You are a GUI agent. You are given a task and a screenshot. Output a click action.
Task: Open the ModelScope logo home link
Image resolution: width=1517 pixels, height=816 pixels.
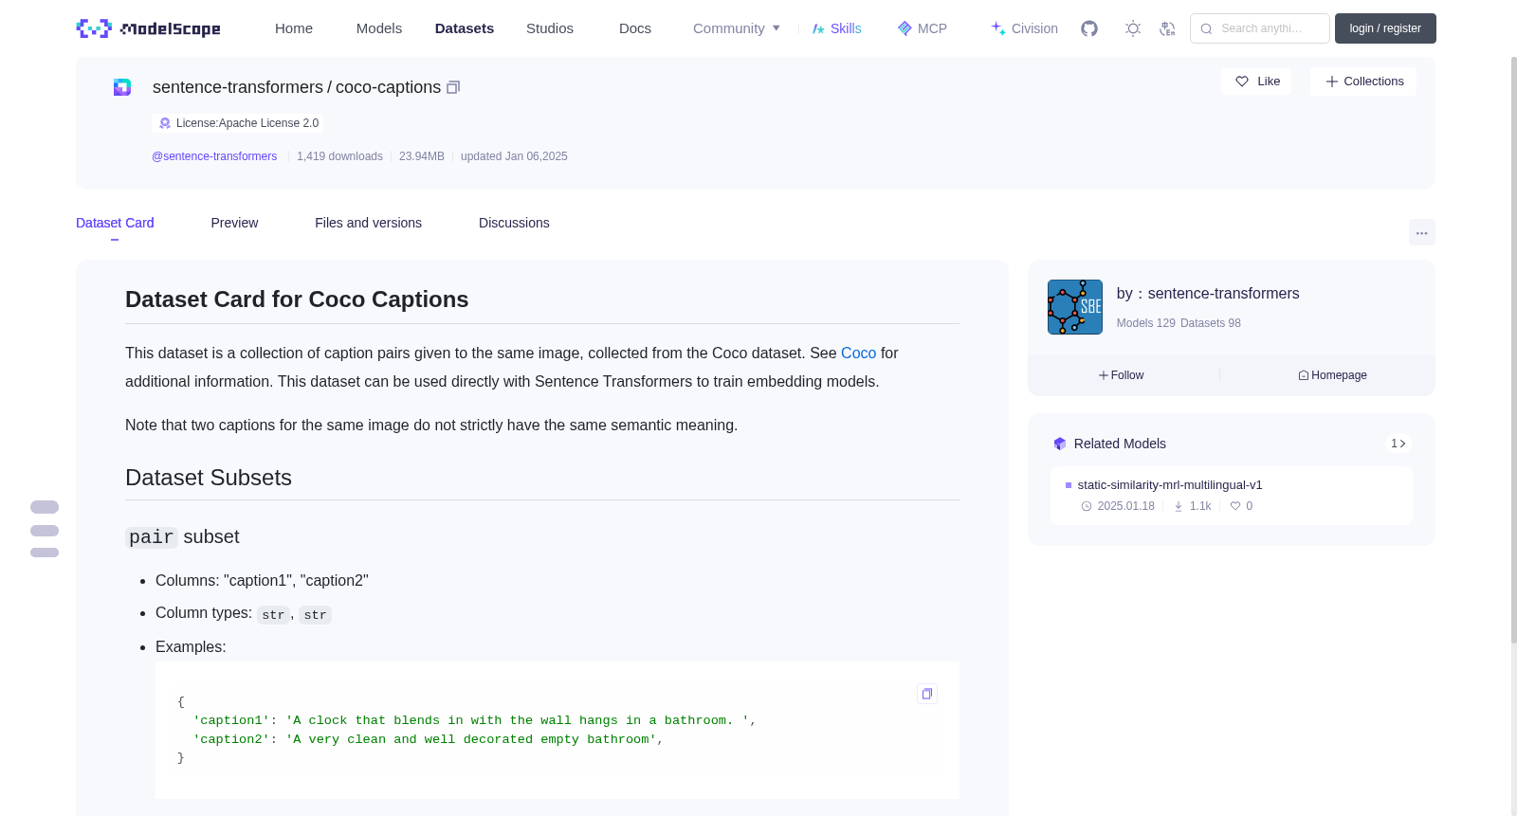tap(148, 28)
